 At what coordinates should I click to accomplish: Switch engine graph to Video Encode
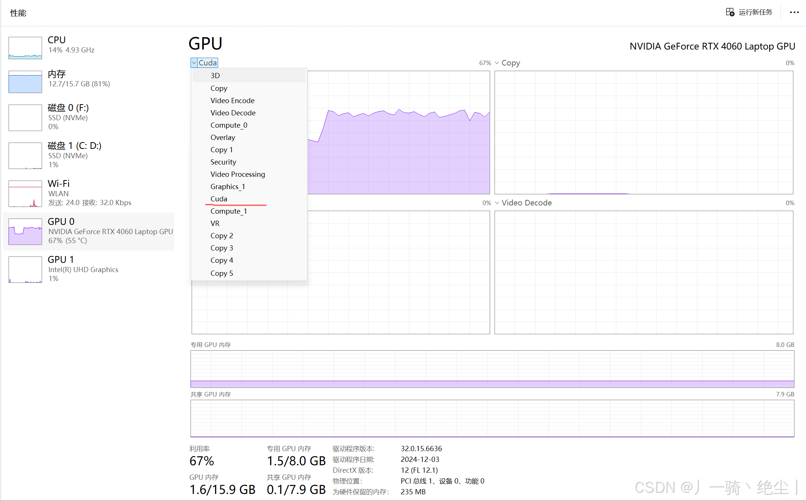(x=232, y=100)
